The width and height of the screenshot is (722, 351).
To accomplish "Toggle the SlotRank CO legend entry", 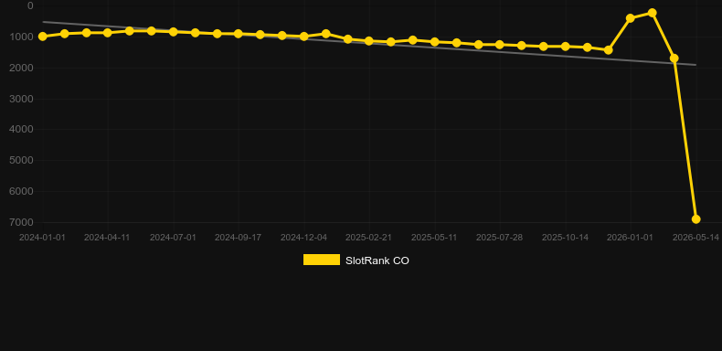I will (x=356, y=261).
